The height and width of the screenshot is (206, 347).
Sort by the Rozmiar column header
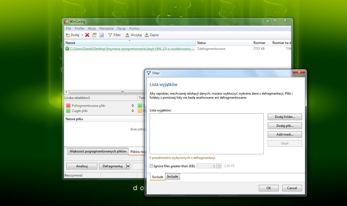coord(250,43)
